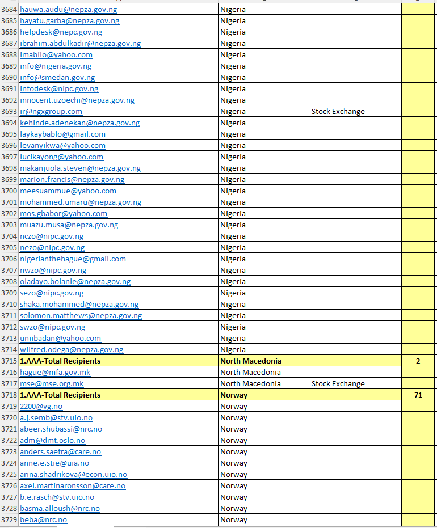Click oladayo.bolanle@nepza.gov.ng link
The height and width of the screenshot is (528, 437).
click(x=75, y=281)
